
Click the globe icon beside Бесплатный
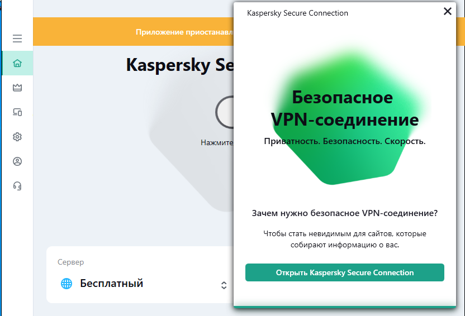67,284
